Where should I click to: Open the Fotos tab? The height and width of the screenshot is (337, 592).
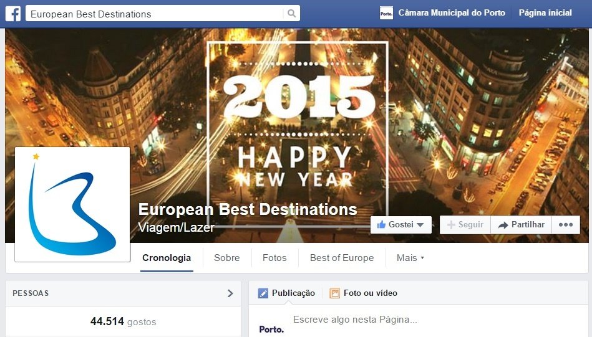pos(274,258)
